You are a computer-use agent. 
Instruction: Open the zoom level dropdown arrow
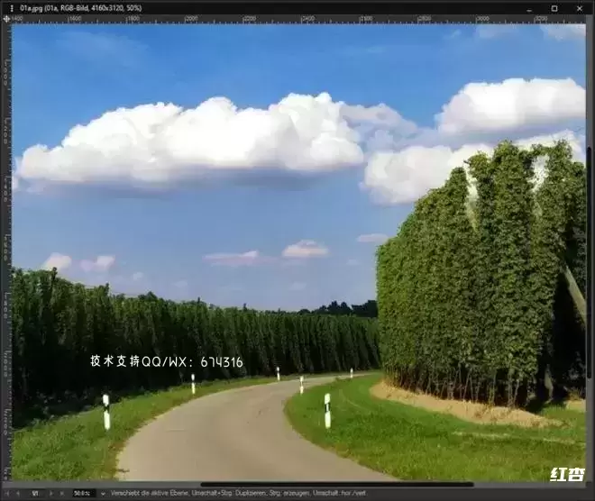coord(103,494)
